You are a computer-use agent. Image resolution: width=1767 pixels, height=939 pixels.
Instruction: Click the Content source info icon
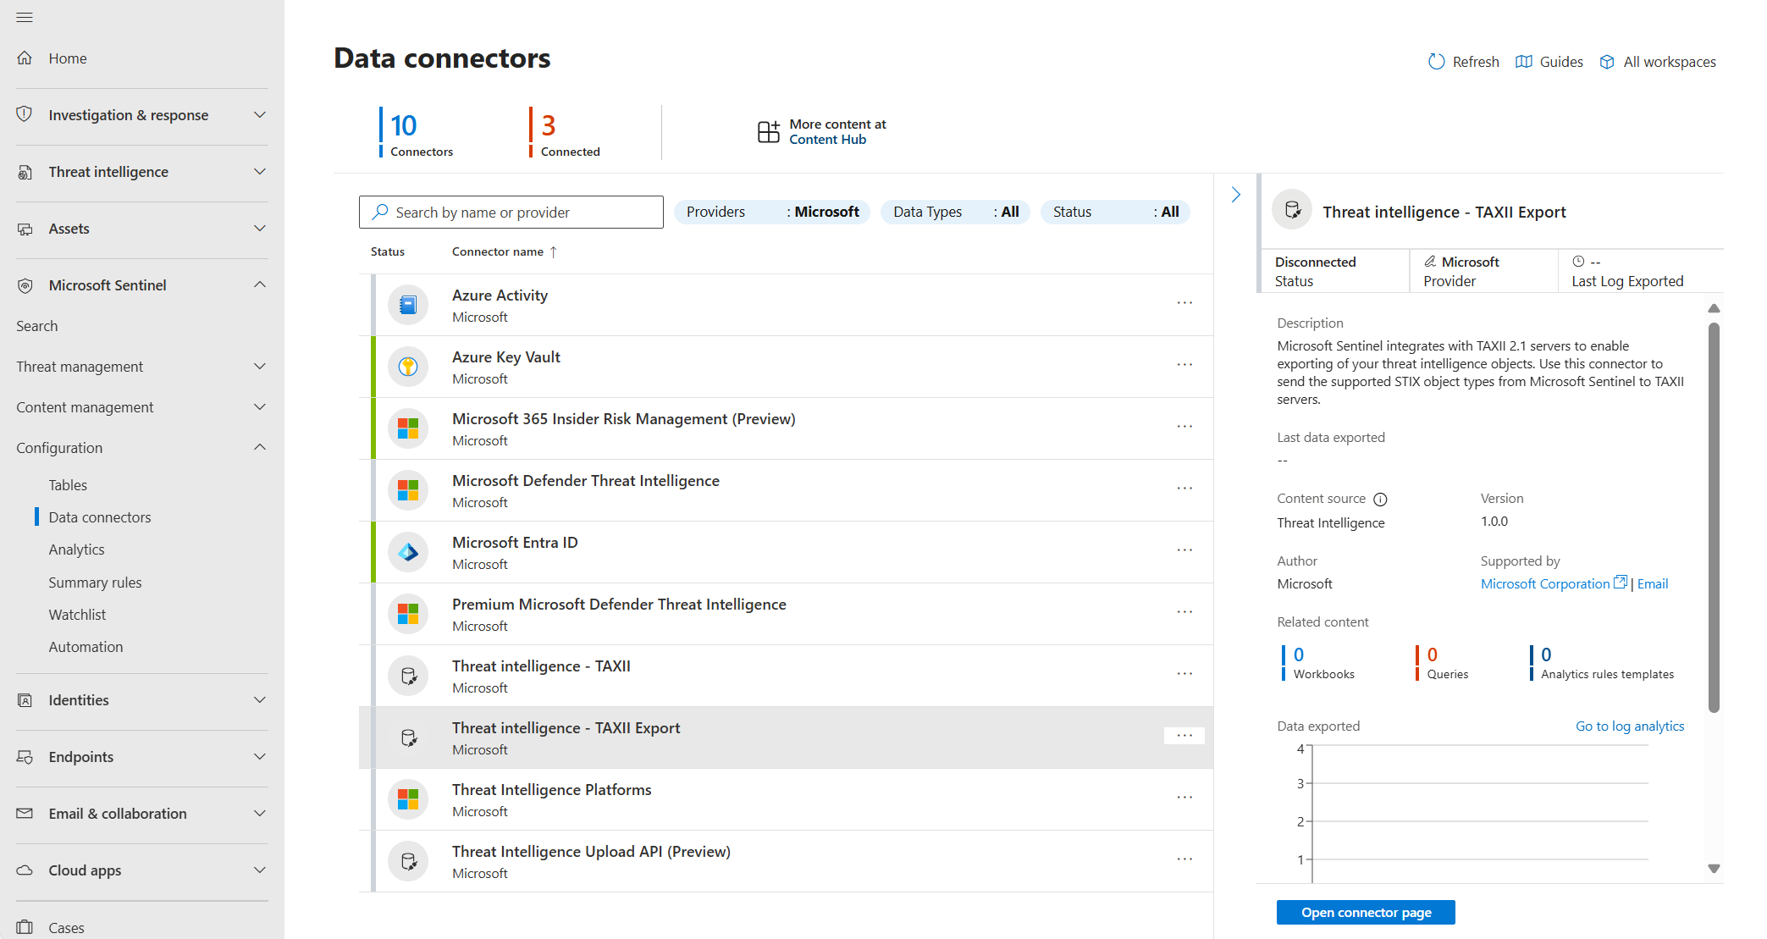coord(1380,500)
